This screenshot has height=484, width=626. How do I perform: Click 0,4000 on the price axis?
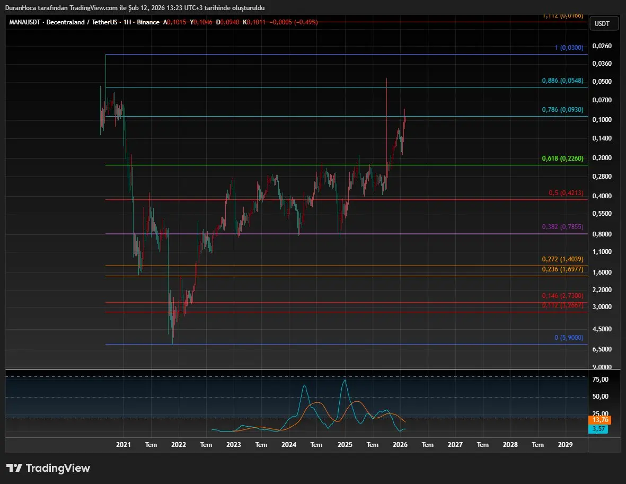pos(602,196)
